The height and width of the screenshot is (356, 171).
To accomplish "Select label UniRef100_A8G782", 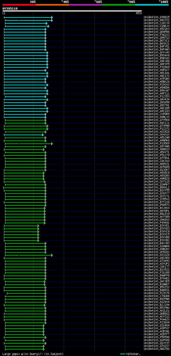I will tap(157, 349).
